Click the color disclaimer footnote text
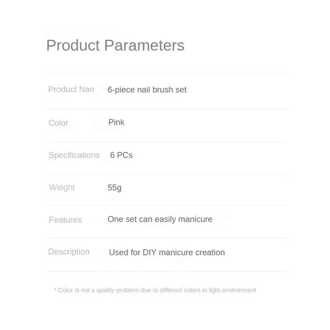Image resolution: width=330 pixels, height=330 pixels. [x=157, y=290]
